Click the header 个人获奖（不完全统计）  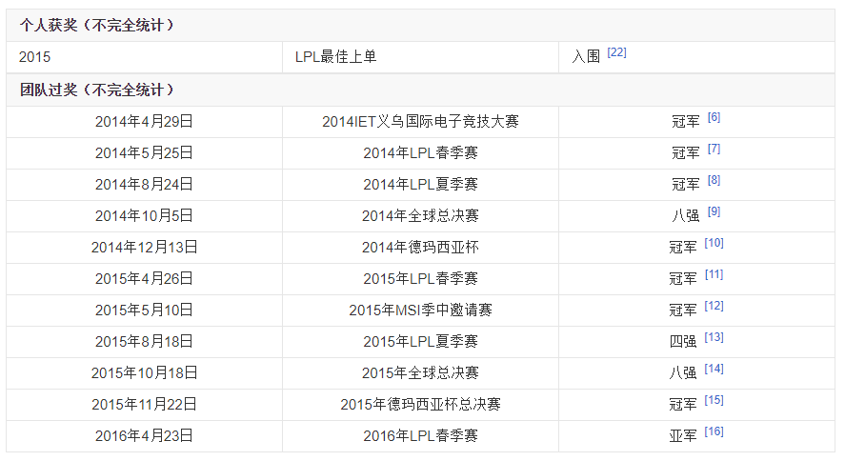(97, 26)
